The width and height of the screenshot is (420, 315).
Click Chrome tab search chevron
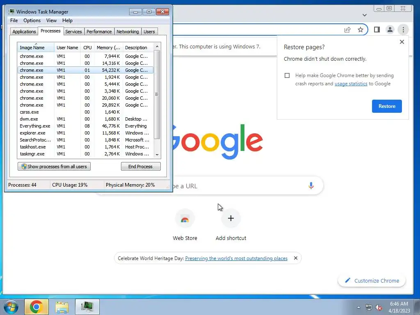point(365,15)
